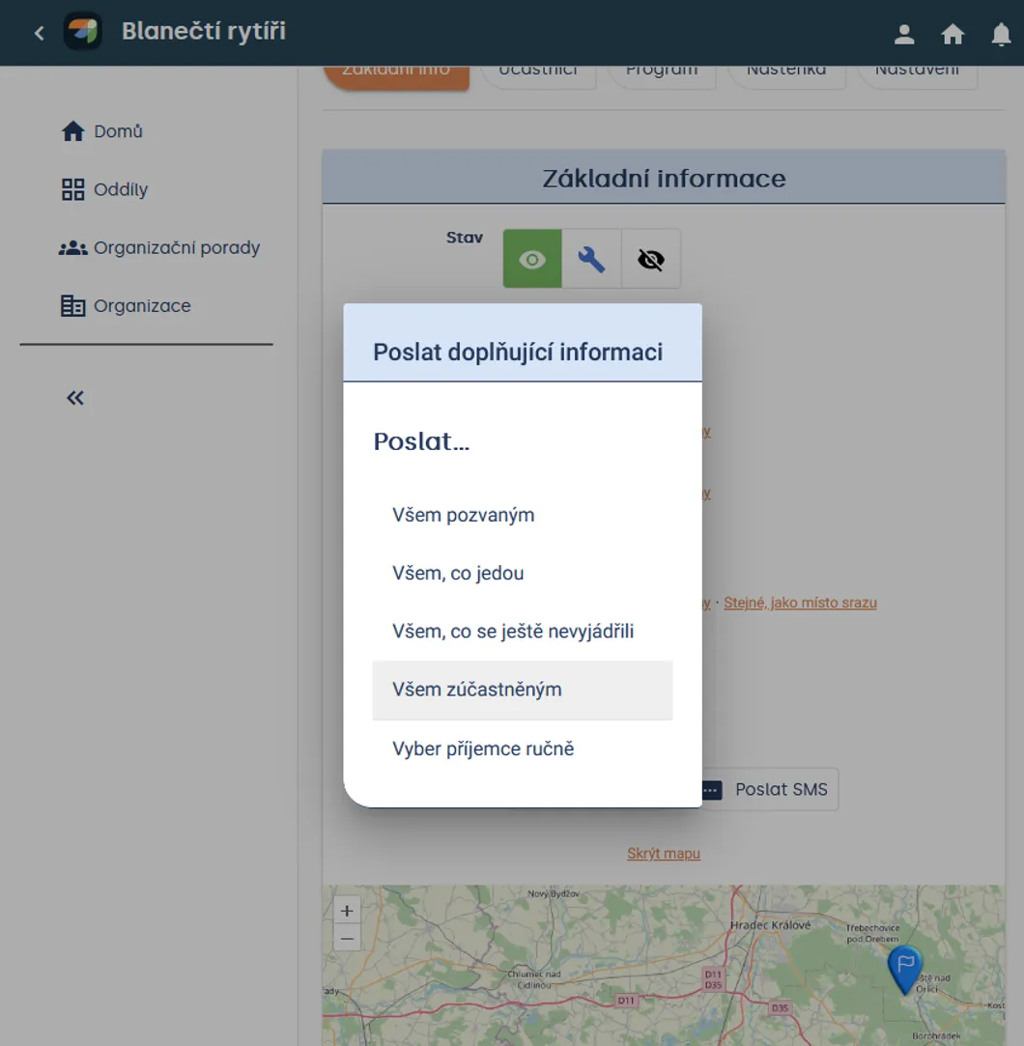The height and width of the screenshot is (1046, 1024).
Task: Click the Oddíly grid icon
Action: click(72, 189)
